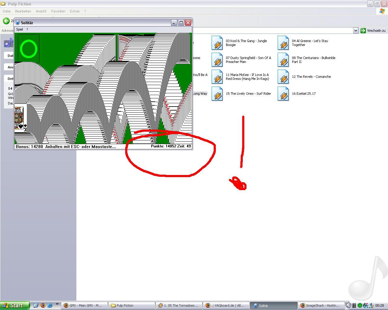Click file name '08 The Centurians - Bullwinkle Part II'
The height and width of the screenshot is (310, 388).
[313, 60]
